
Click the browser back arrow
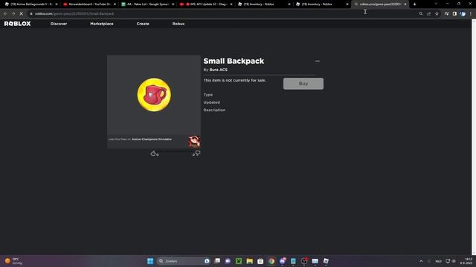[x=5, y=13]
